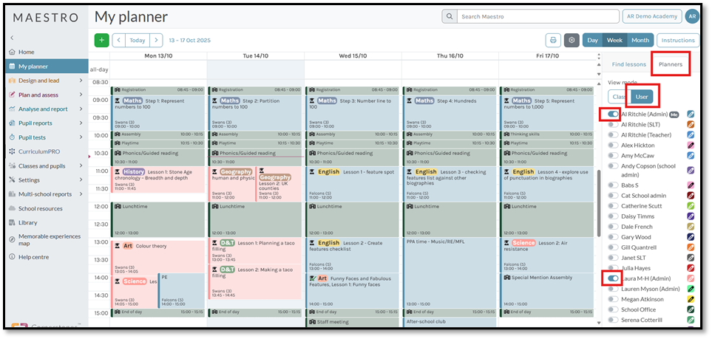The width and height of the screenshot is (712, 339).
Task: Click the Instructions button
Action: tap(677, 40)
